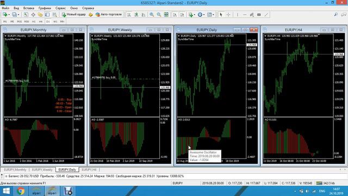Tile chart windows with the grid icon

click(166, 15)
